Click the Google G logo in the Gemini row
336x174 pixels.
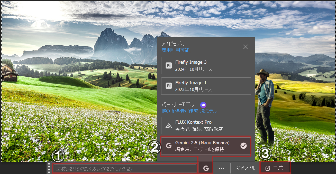[169, 146]
